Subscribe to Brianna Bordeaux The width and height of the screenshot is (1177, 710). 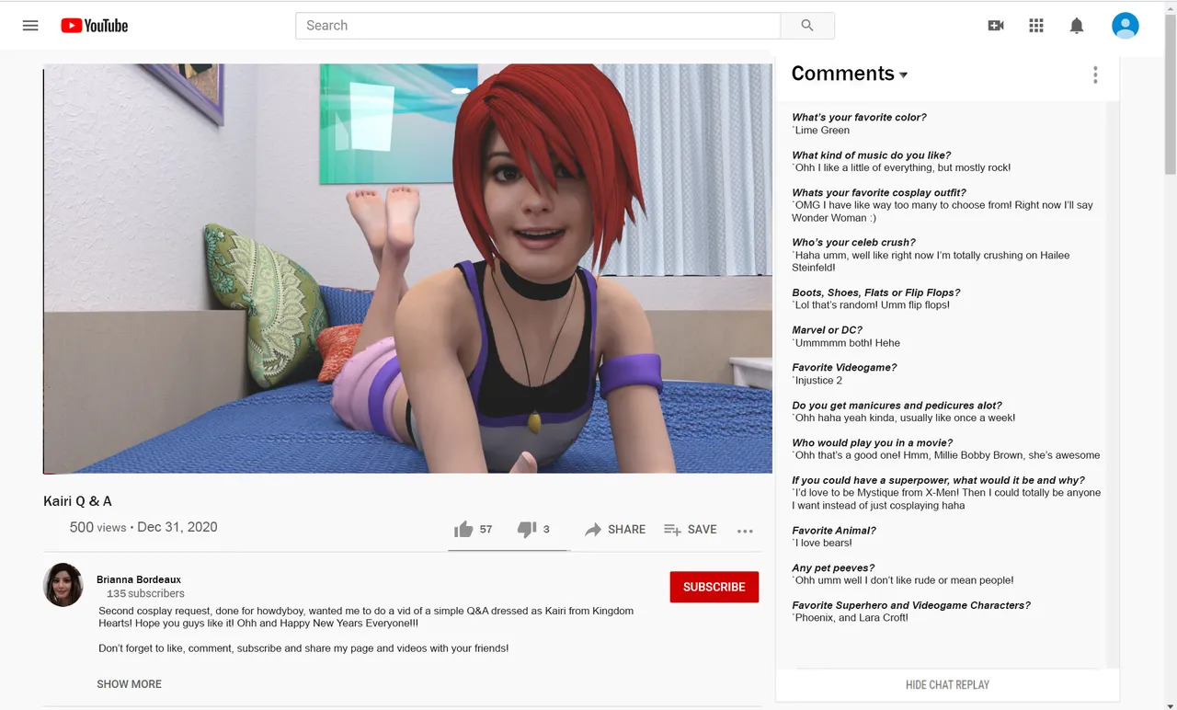coord(714,587)
